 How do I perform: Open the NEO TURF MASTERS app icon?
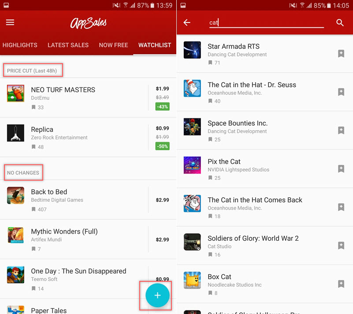tap(15, 93)
